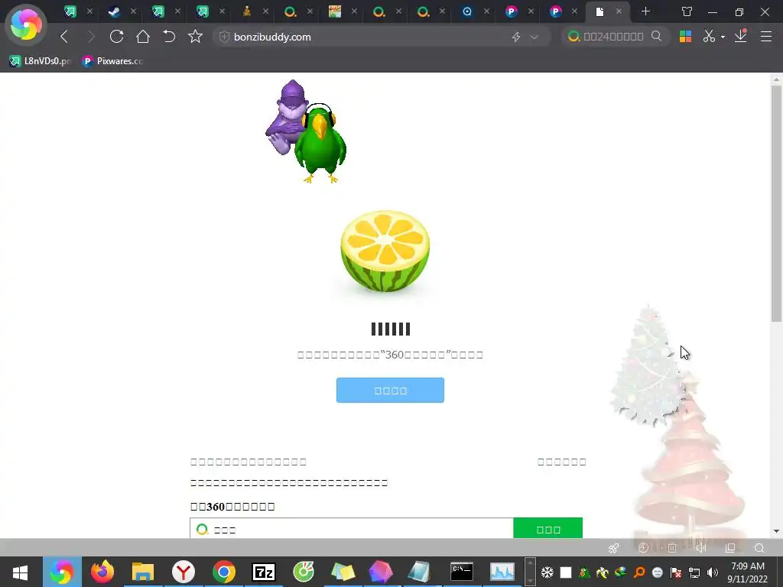Toggle the lightning speed mode icon
The width and height of the screenshot is (783, 587).
516,37
